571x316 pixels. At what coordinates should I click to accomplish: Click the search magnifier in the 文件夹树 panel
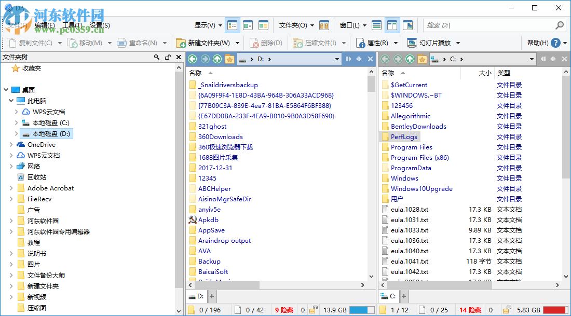coord(157,57)
